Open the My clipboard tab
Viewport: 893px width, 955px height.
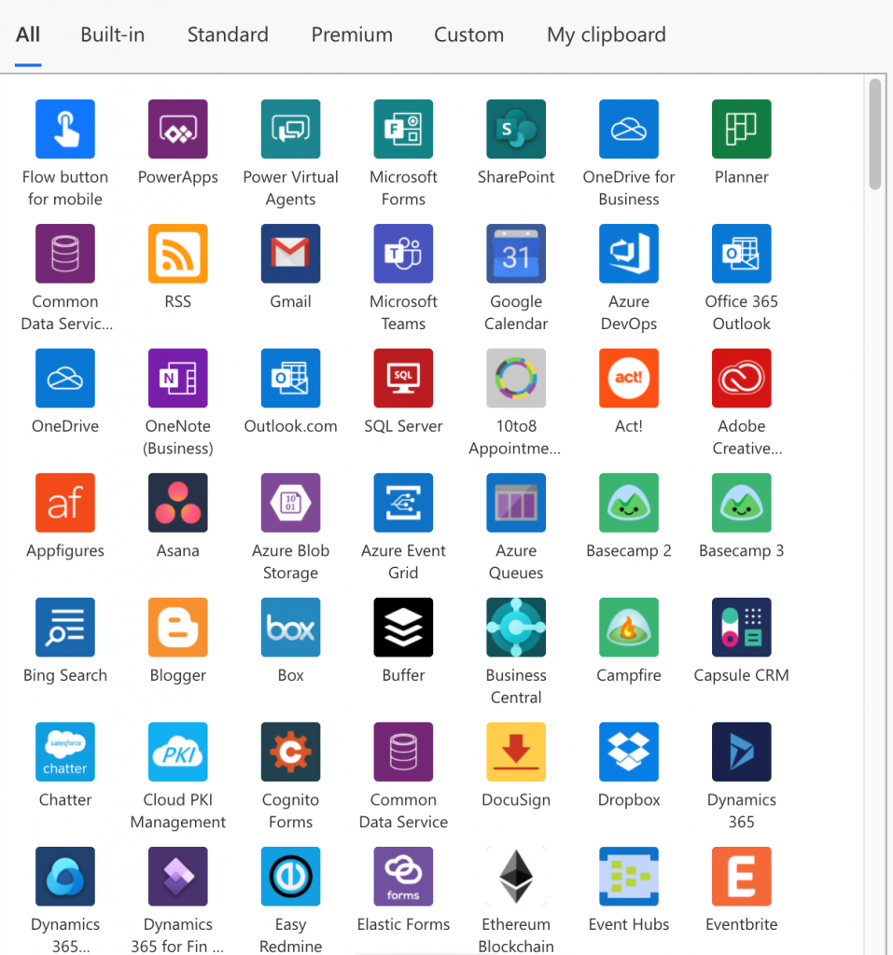[x=606, y=35]
